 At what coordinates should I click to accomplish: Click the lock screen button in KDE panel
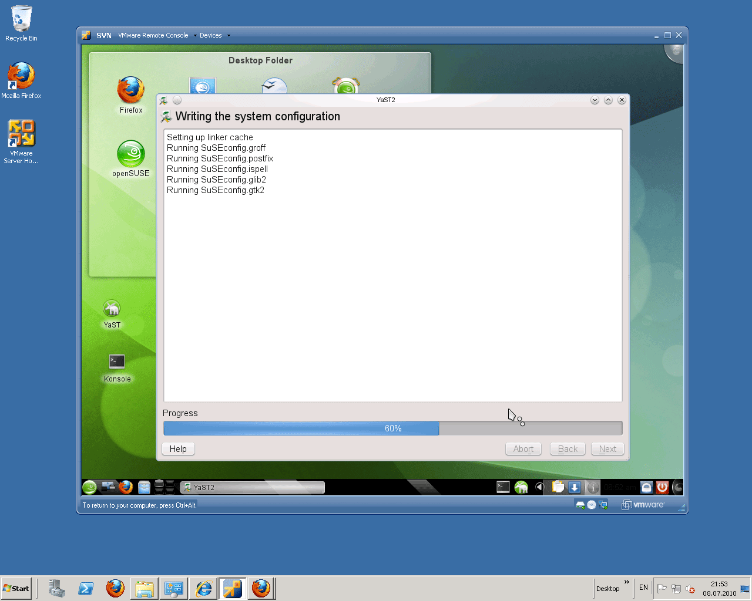(646, 487)
